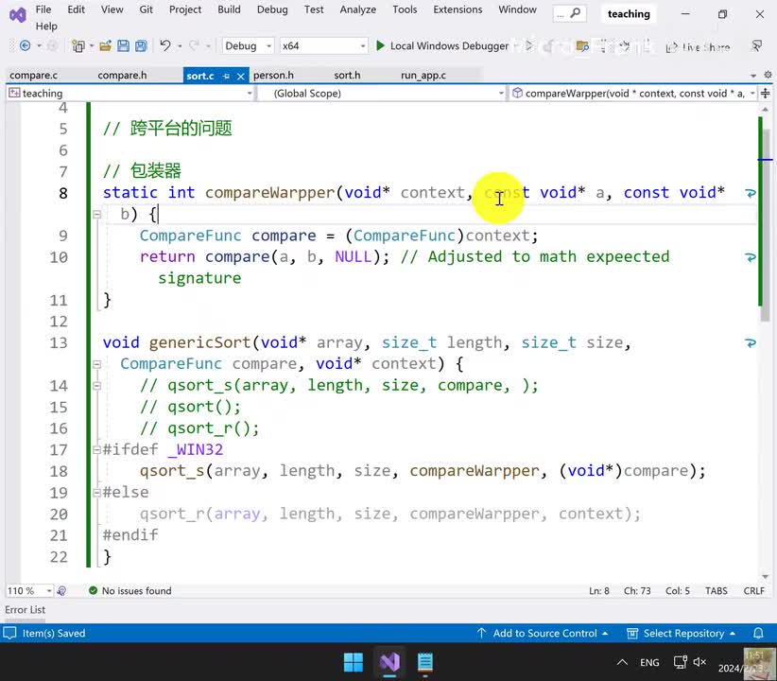Toggle the TABS indentation setting
This screenshot has height=681, width=777.
pos(717,591)
